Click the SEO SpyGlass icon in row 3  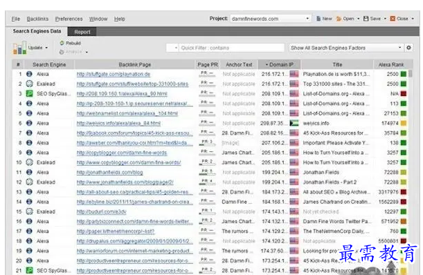click(29, 94)
